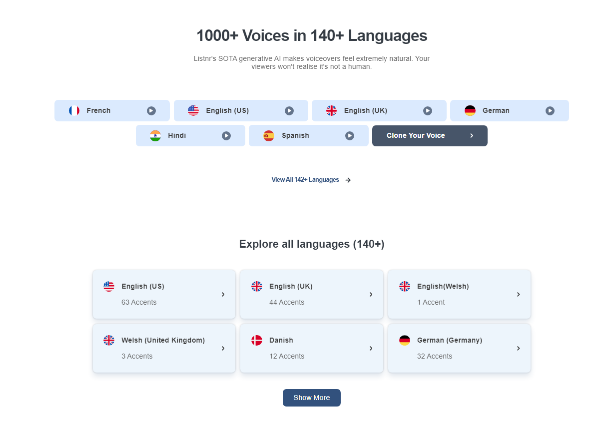Click the German flag in the top voice row

(x=470, y=111)
